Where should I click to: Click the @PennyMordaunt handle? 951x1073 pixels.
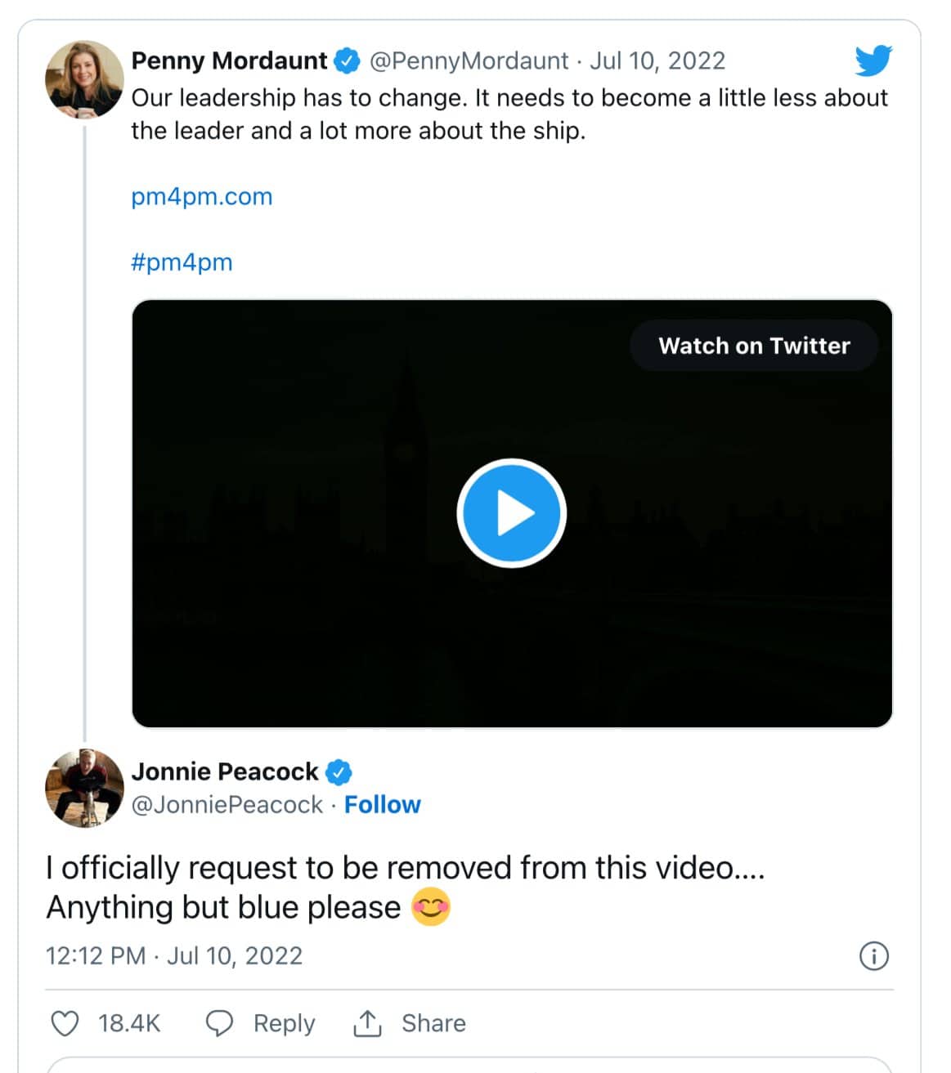point(469,59)
